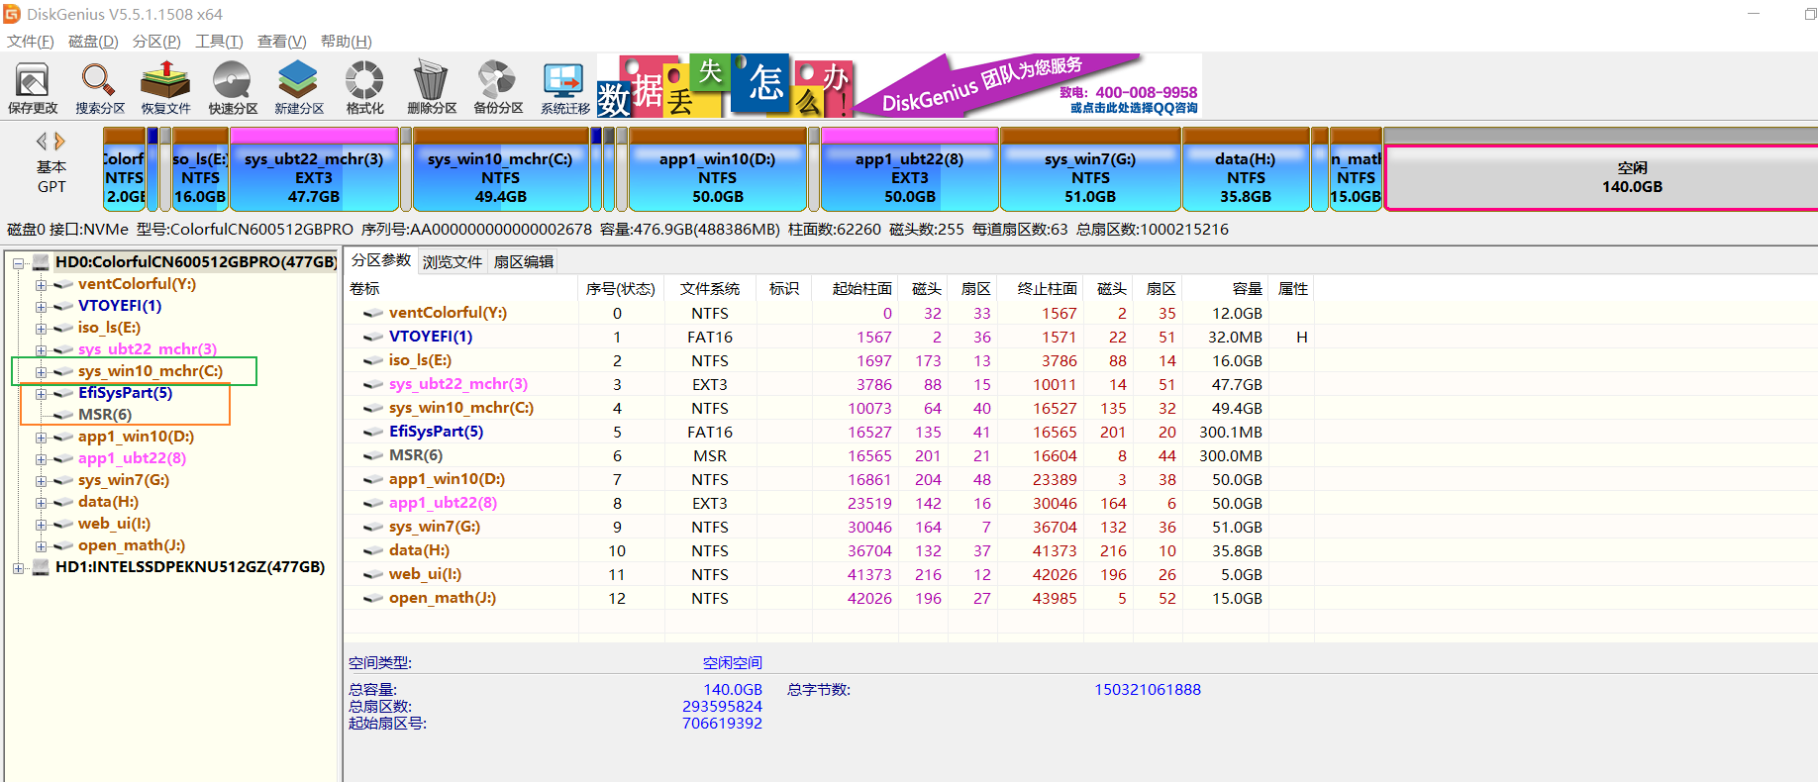Open the 查看(V) menu

point(281,41)
